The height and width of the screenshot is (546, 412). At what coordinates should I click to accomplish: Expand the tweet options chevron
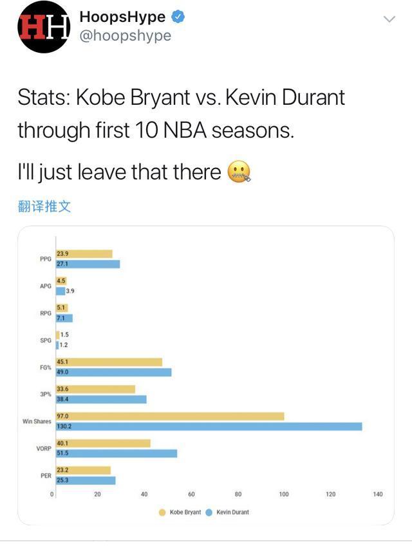click(389, 19)
